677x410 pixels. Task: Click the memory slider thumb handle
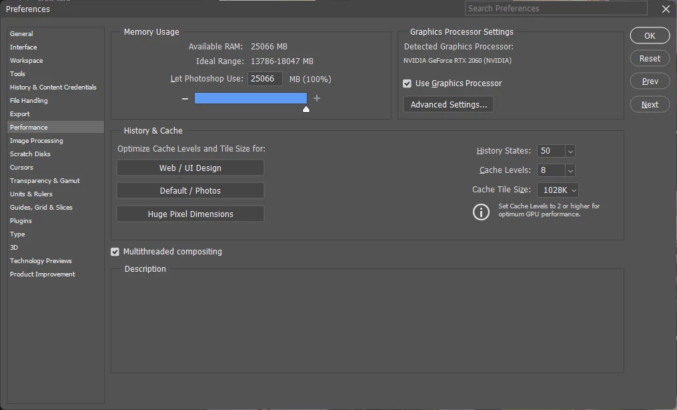coord(306,110)
